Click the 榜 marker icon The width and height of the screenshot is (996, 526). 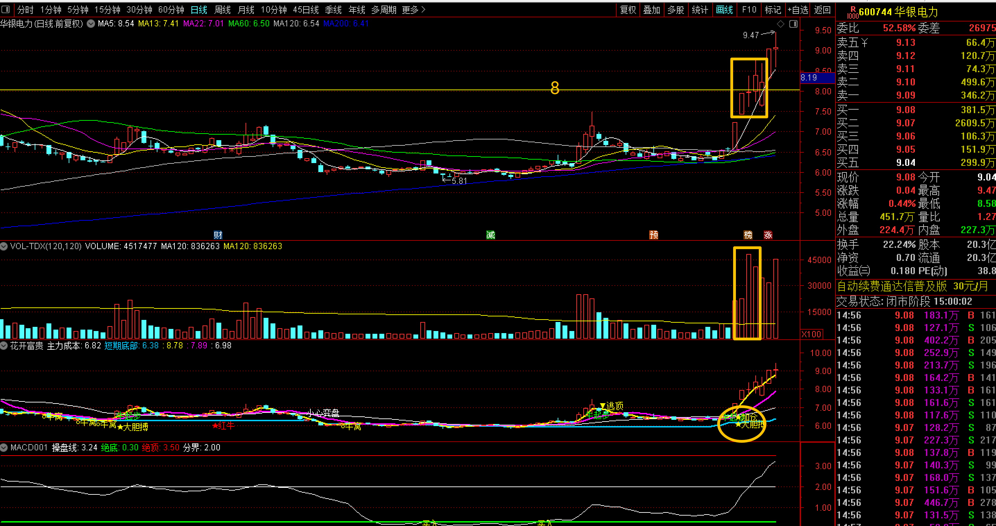click(x=748, y=235)
